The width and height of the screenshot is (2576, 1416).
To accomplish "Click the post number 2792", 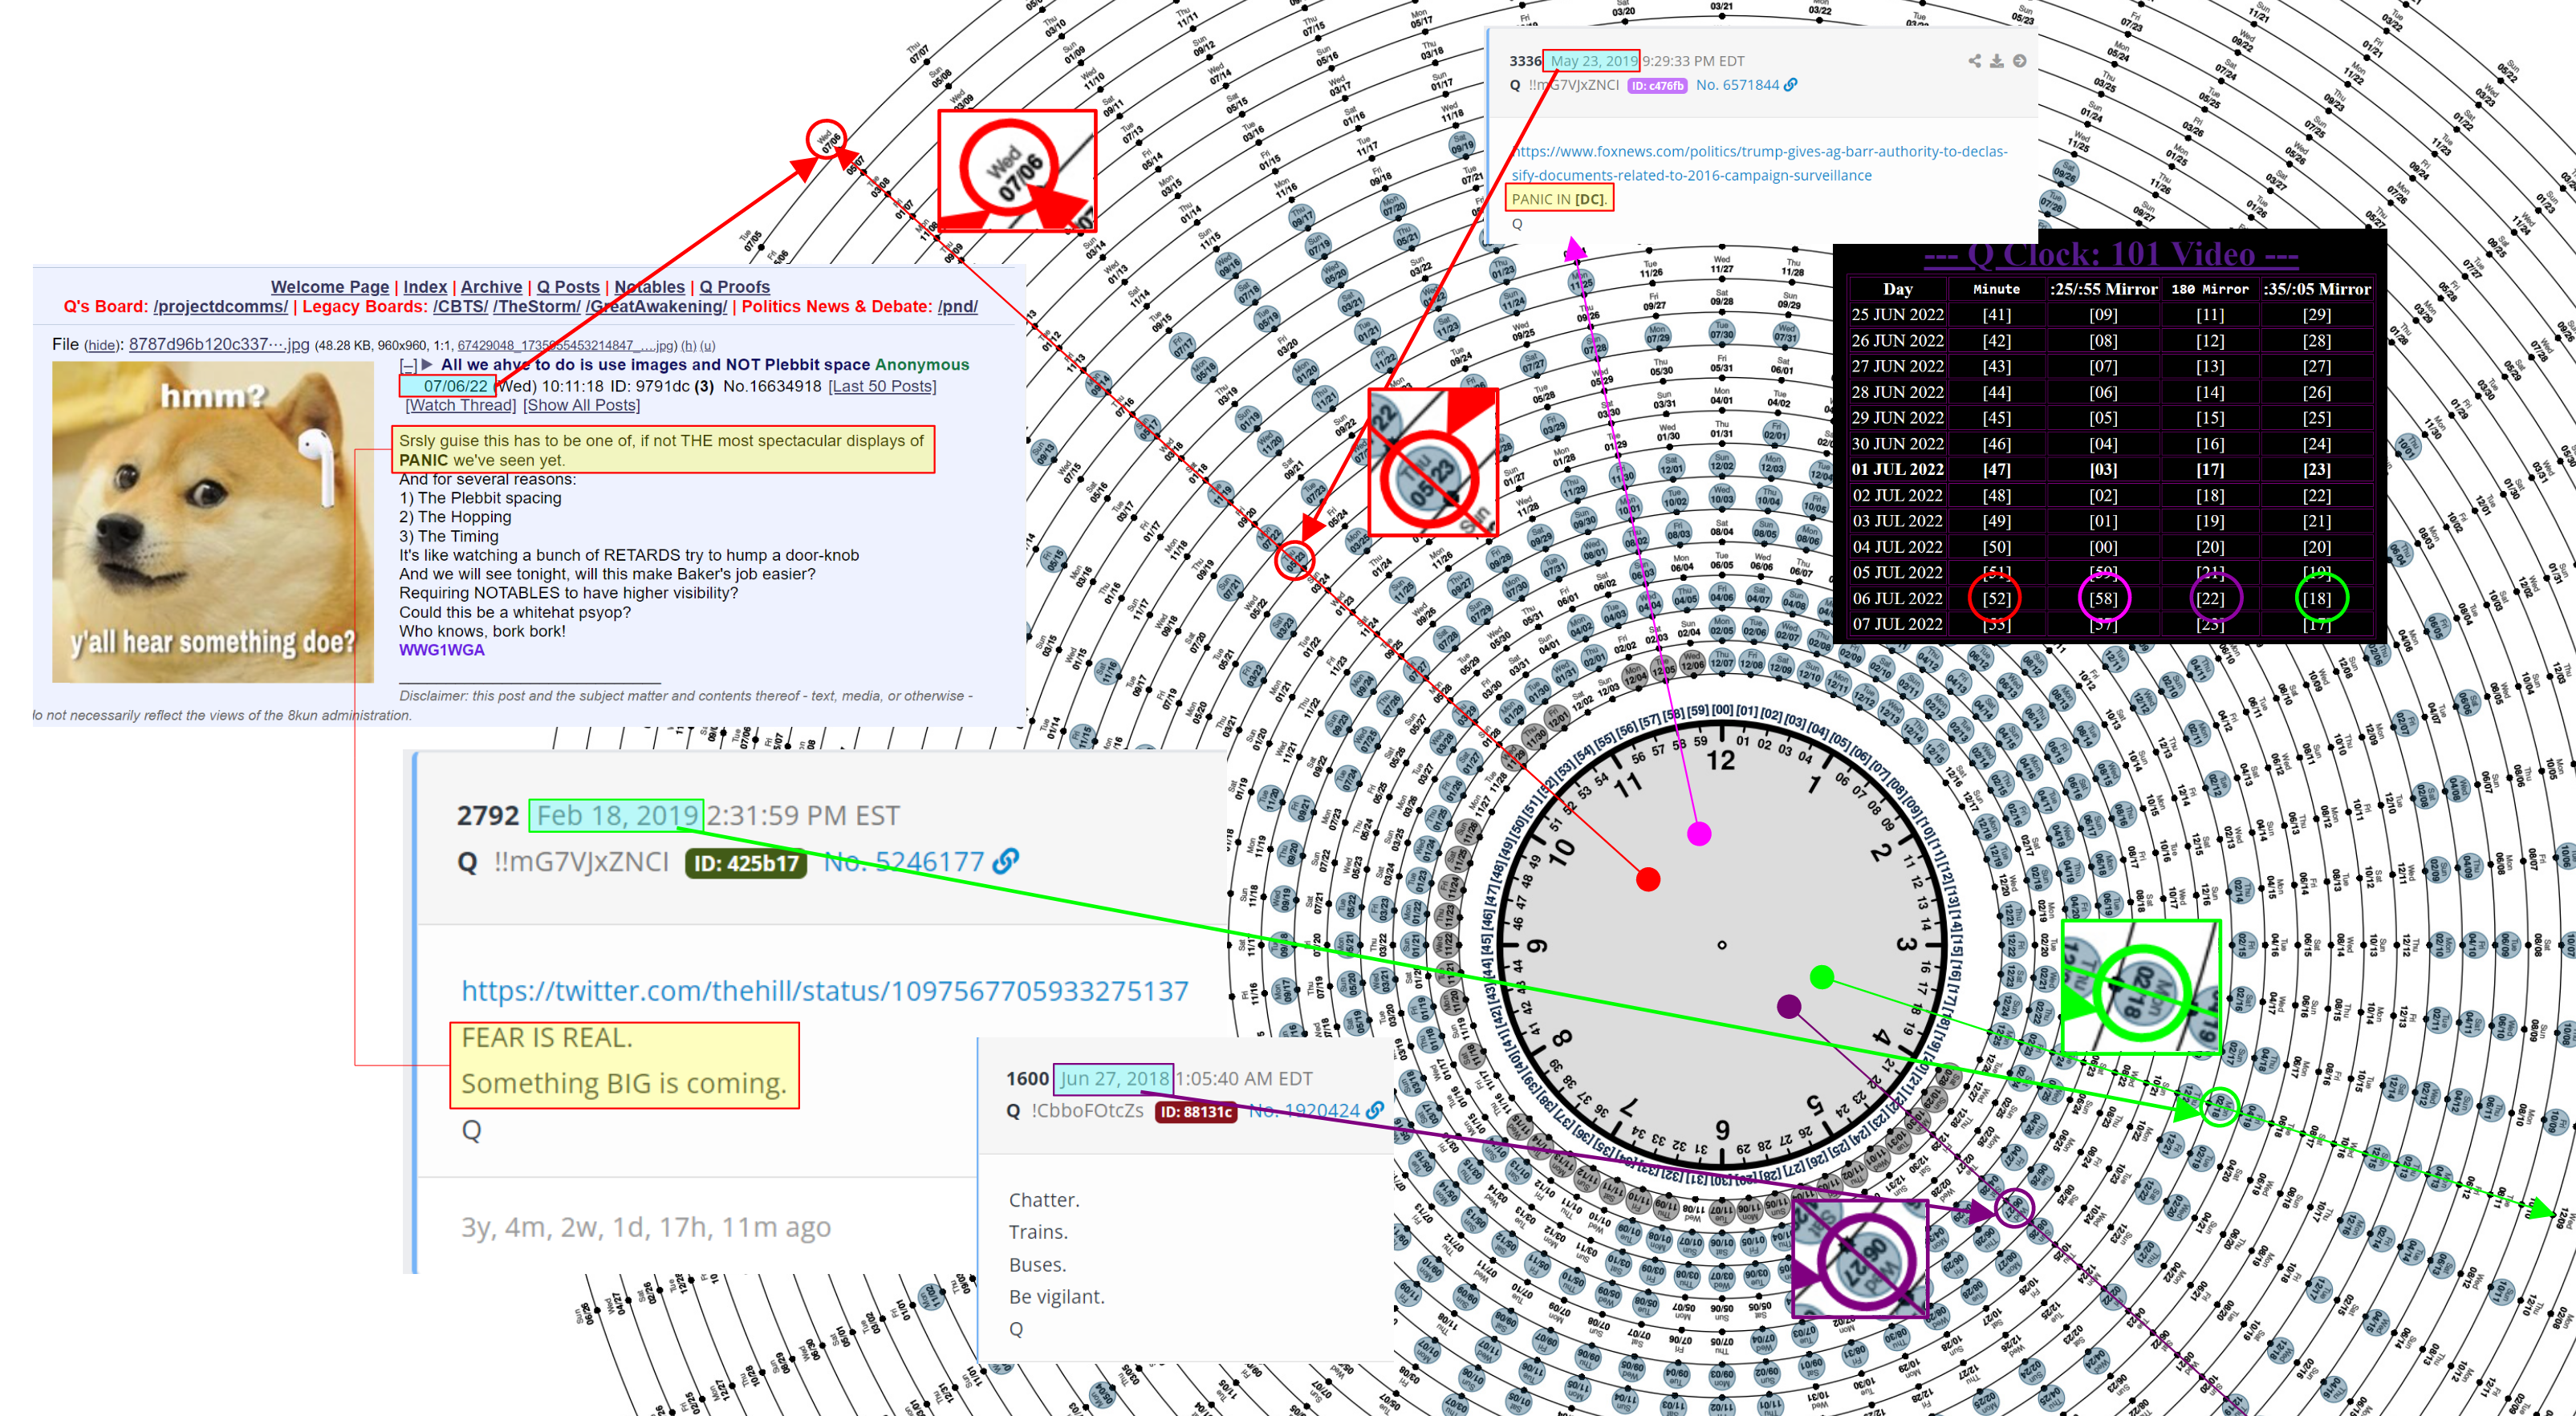I will pos(488,815).
